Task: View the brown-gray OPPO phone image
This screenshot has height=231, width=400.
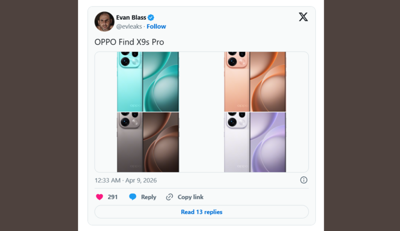Action: [x=148, y=142]
